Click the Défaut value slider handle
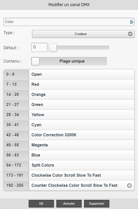The width and height of the screenshot is (138, 209). click(x=53, y=48)
